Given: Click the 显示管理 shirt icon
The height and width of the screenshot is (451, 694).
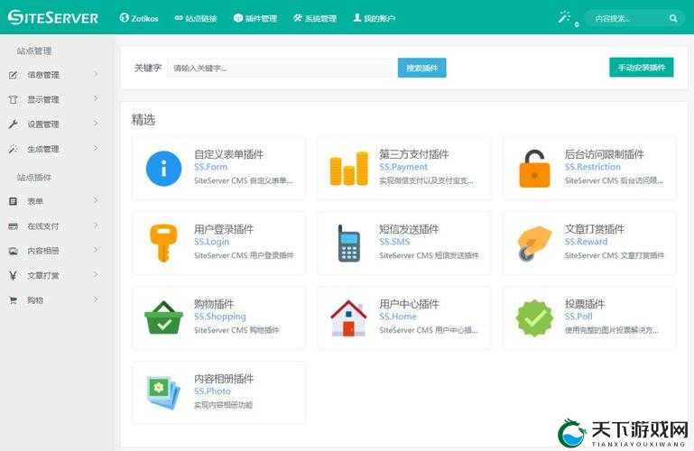Looking at the screenshot, I should pos(14,99).
